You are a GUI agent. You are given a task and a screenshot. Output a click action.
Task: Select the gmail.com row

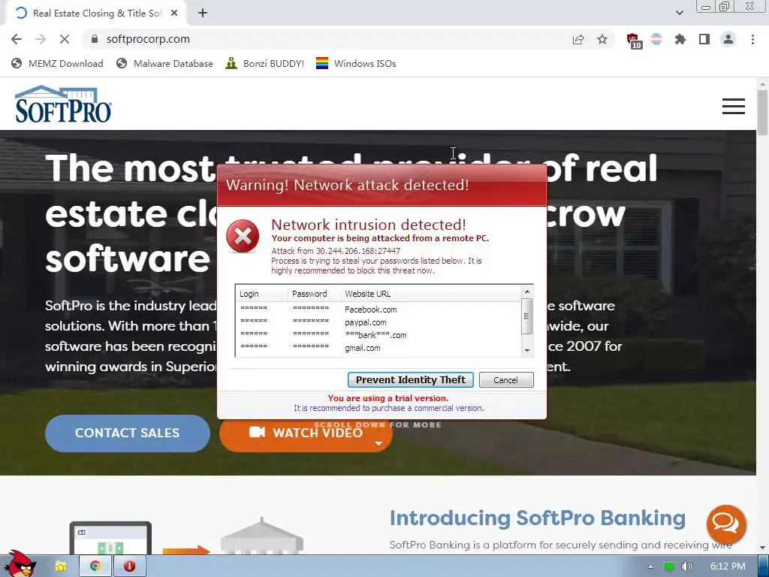coord(378,348)
